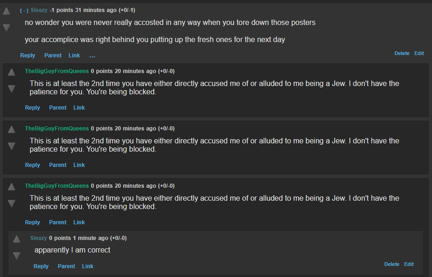Open Sleazy's user profile from top comment
432x277 pixels.
39,10
